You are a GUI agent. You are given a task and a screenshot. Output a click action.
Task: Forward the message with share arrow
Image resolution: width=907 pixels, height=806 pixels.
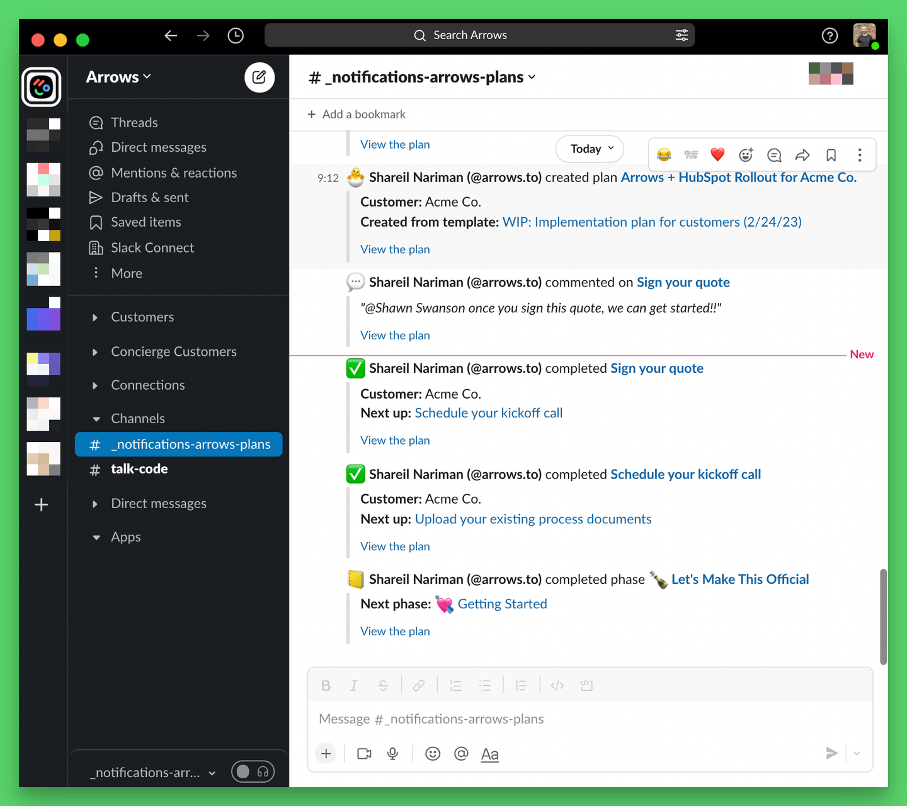click(x=802, y=155)
